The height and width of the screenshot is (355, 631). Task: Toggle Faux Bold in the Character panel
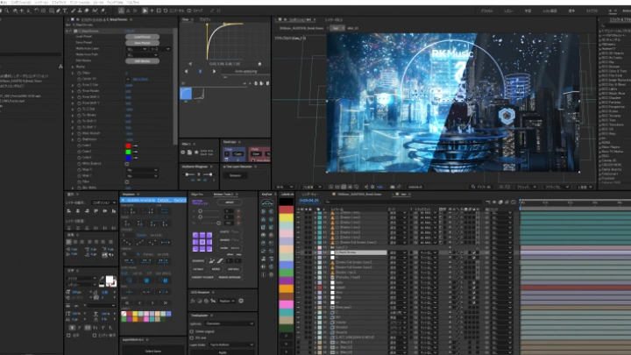pyautogui.click(x=72, y=328)
